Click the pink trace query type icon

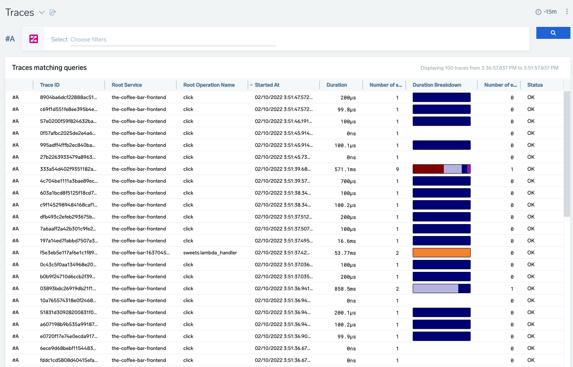pos(34,39)
